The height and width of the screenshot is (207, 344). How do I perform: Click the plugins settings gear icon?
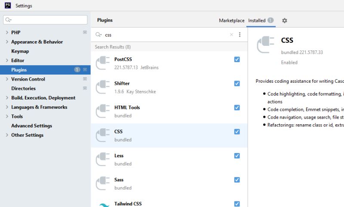(x=285, y=21)
